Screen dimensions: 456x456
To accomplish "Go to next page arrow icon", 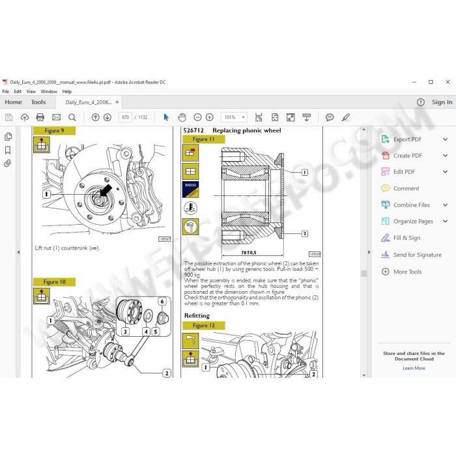I will coord(107,117).
